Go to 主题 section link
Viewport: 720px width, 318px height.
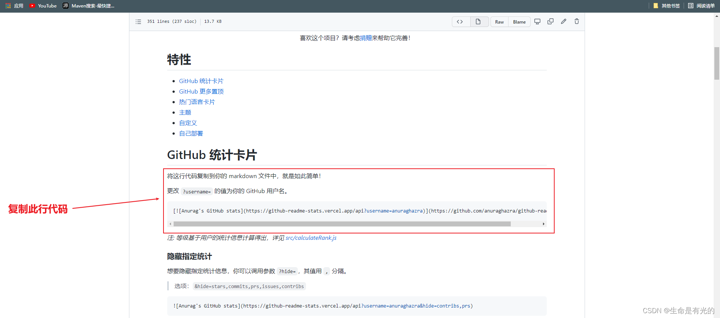185,113
